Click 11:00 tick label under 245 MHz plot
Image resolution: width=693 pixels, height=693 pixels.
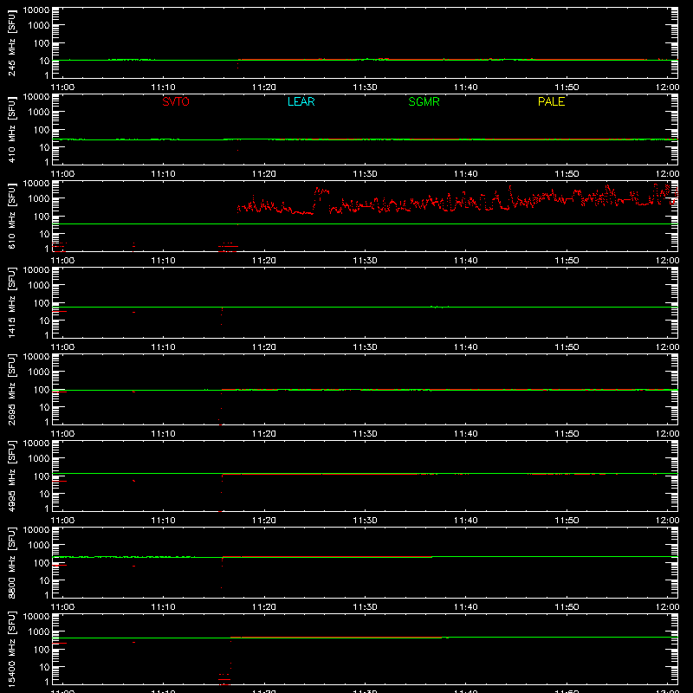62,87
